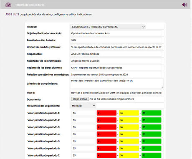Click the Criterios de cumplimiento label
The image size is (192, 159).
pos(42,83)
